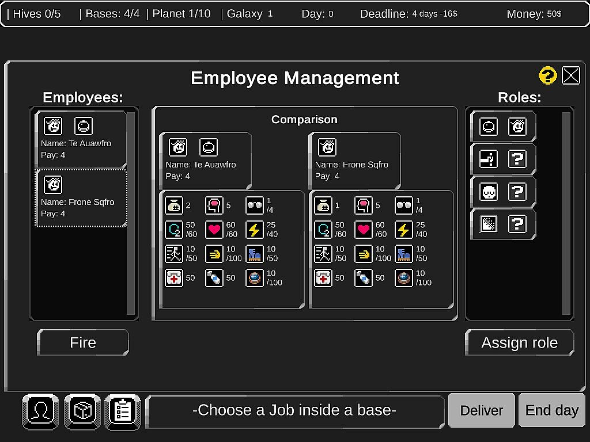
Task: Click Frone Sqfro's bottle stat icon
Action: click(364, 278)
